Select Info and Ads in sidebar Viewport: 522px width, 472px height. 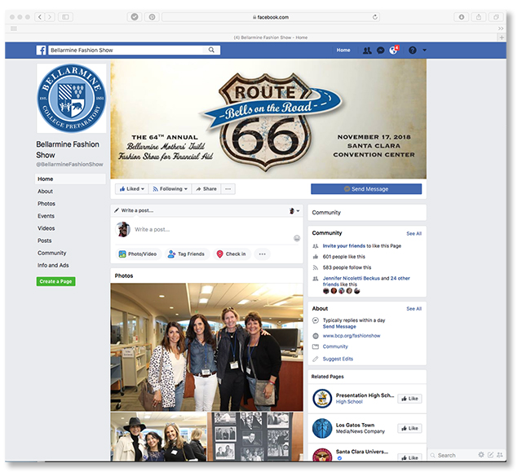tap(53, 265)
